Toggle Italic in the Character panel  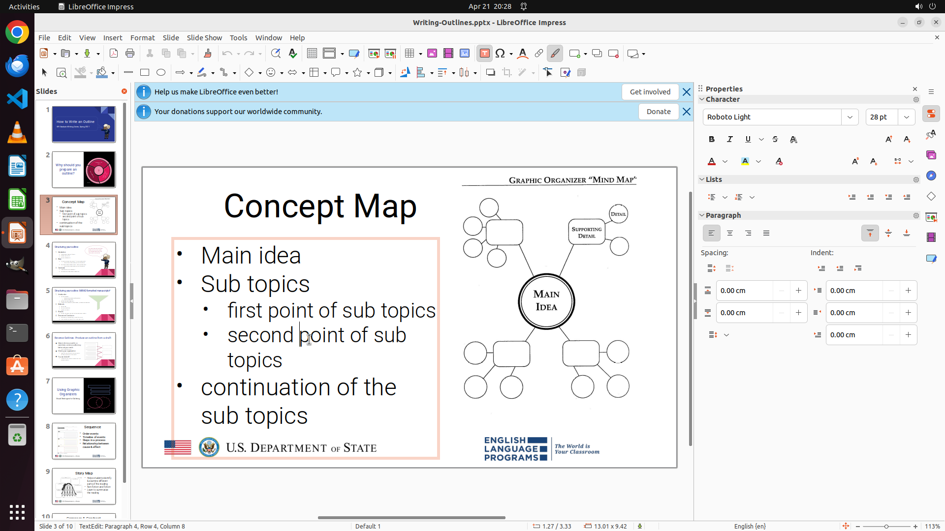[730, 140]
